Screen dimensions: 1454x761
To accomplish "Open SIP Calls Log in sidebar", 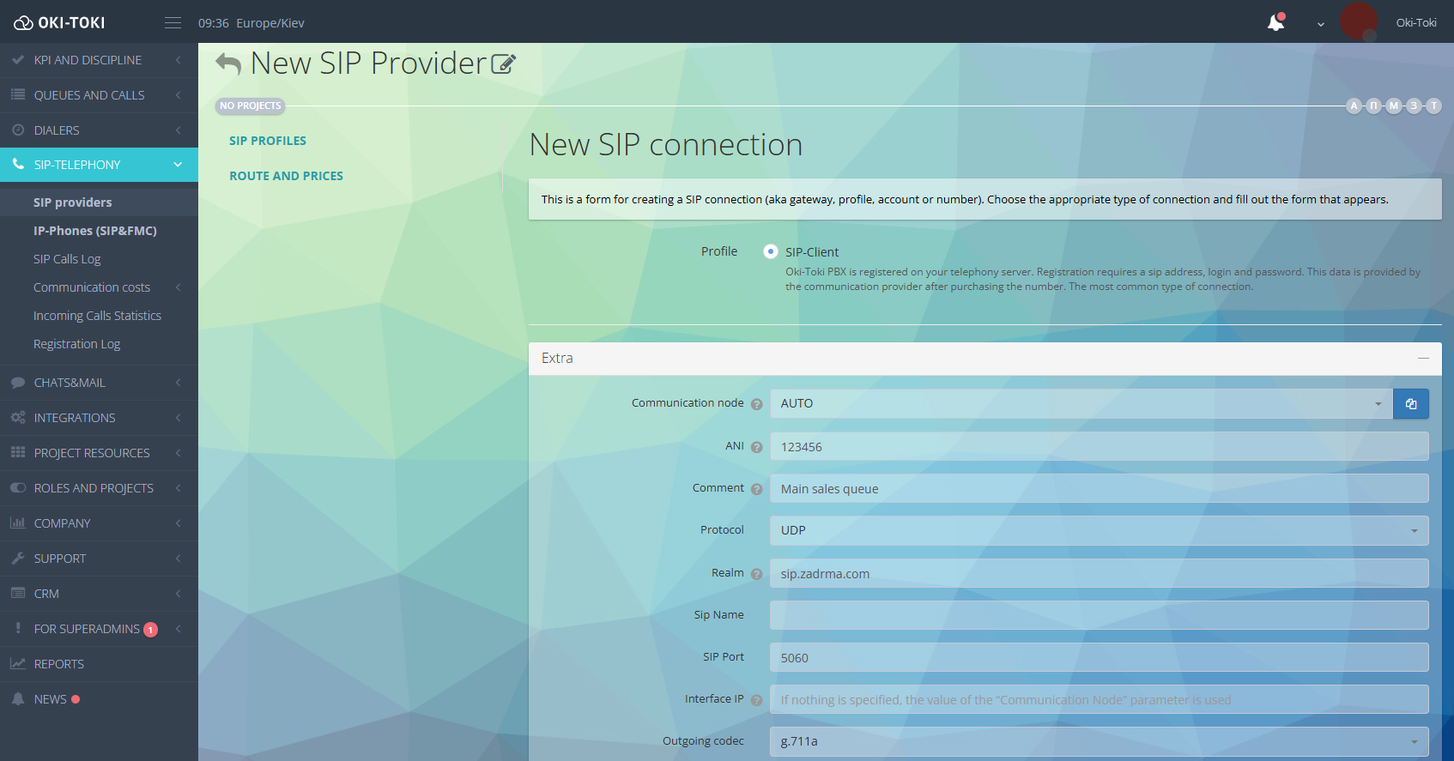I will tap(67, 259).
